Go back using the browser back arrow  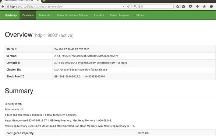tap(3, 6)
